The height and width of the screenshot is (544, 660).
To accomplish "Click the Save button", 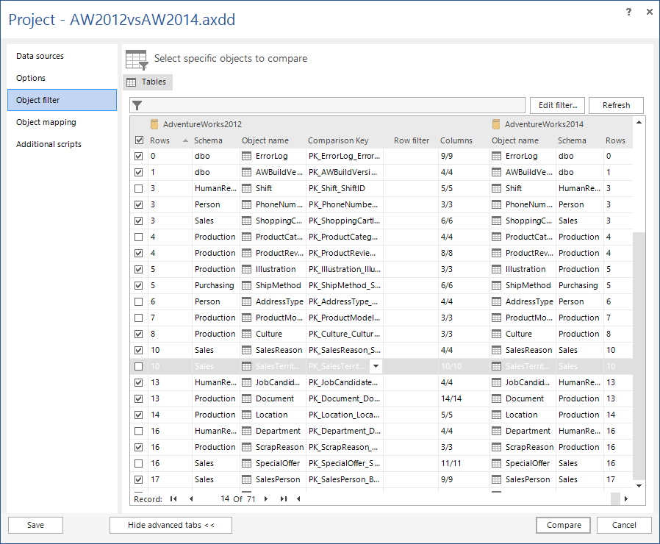I will (x=35, y=525).
